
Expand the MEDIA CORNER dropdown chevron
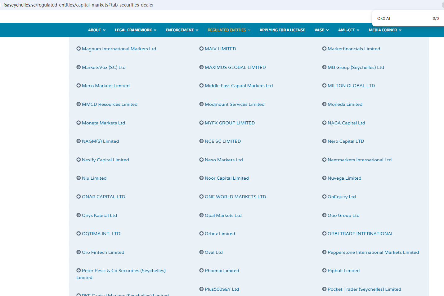(x=400, y=30)
